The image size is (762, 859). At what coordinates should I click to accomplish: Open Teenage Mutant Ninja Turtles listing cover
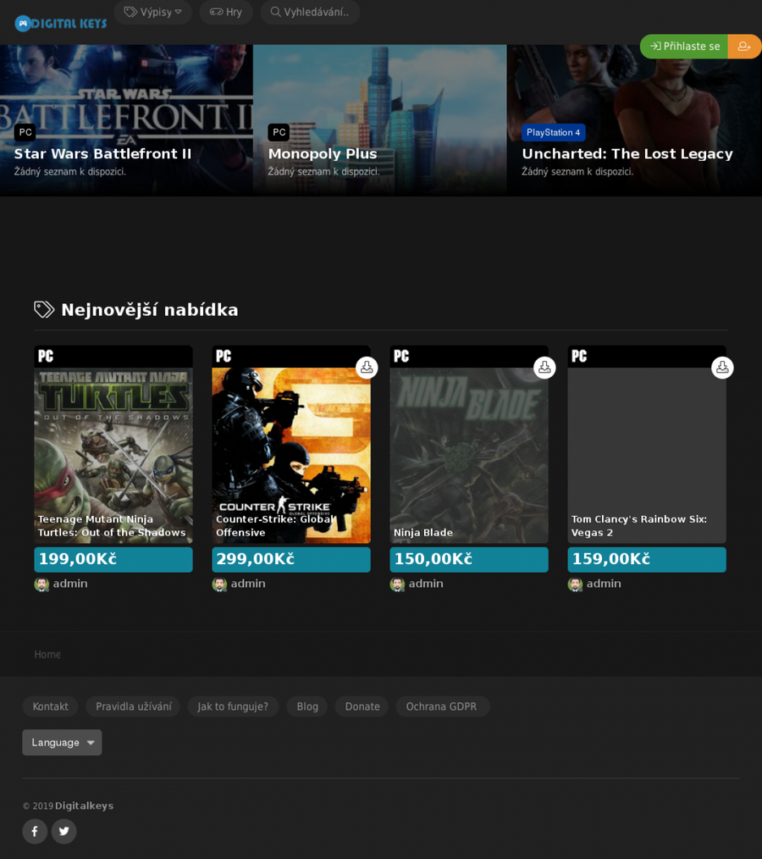(113, 455)
